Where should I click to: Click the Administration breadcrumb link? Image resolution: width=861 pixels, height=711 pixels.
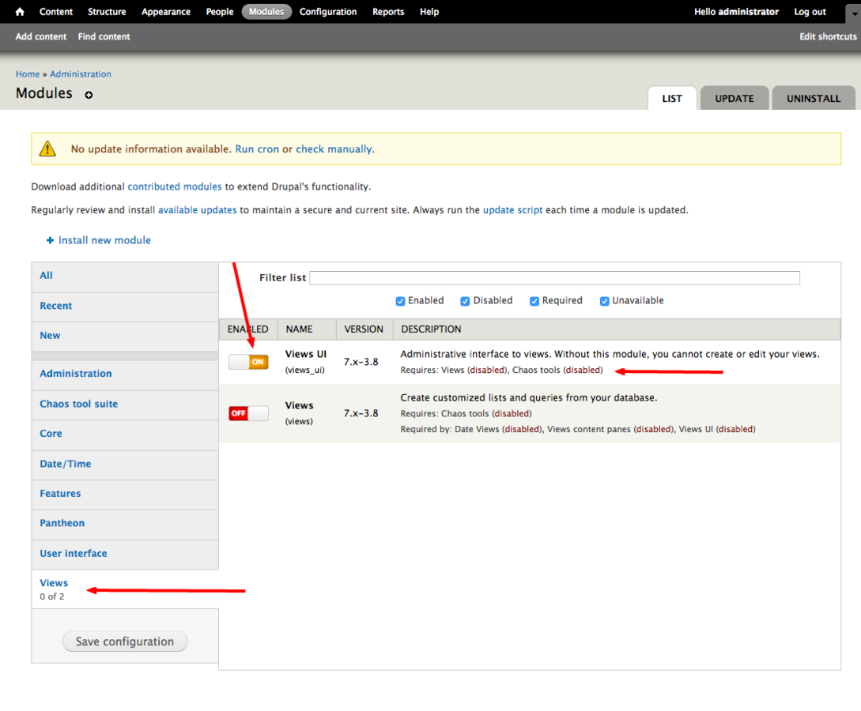click(80, 74)
